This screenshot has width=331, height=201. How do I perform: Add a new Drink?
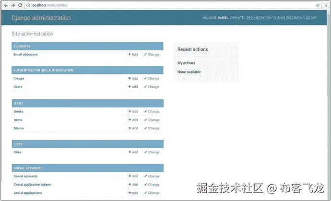coord(133,111)
